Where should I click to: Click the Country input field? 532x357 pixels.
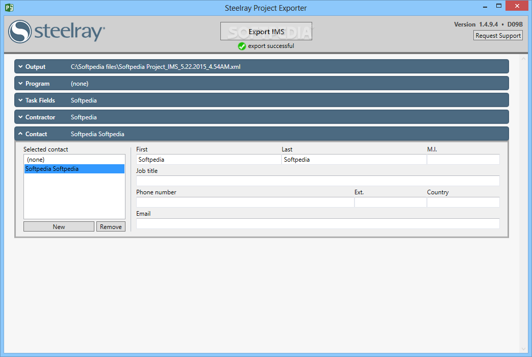[463, 202]
